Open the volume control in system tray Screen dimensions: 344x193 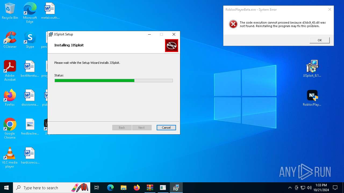point(309,188)
